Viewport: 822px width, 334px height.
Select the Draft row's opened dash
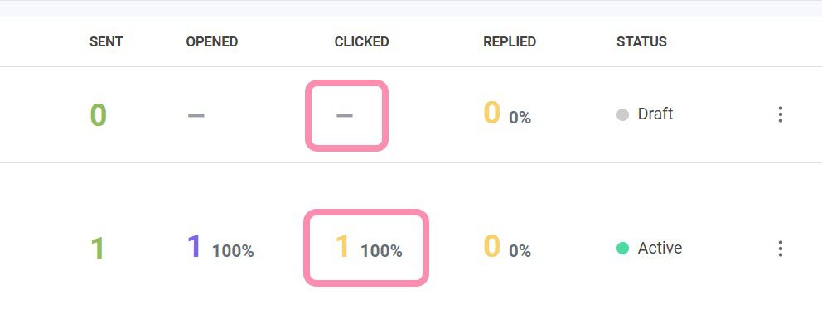[196, 114]
